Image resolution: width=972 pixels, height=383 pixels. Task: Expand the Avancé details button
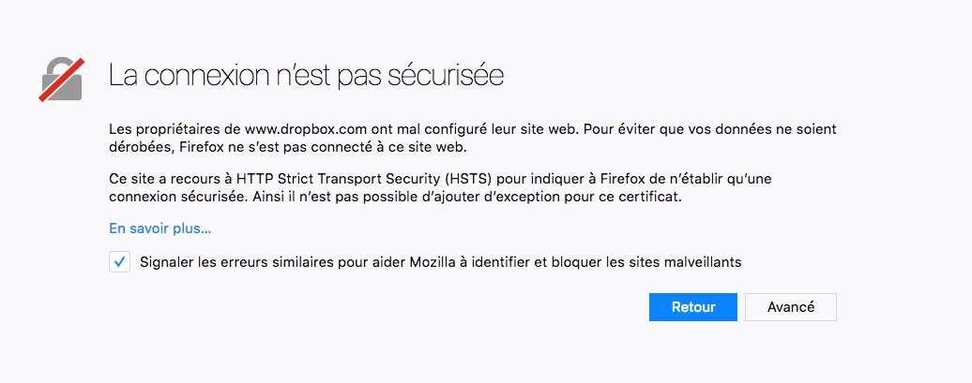pyautogui.click(x=790, y=306)
